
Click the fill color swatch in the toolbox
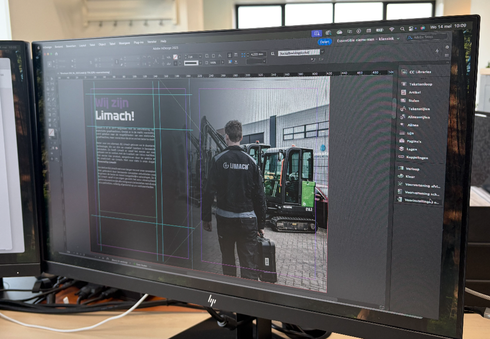click(51, 133)
